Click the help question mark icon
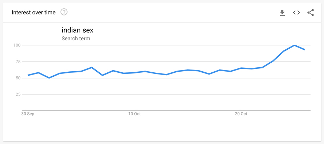The width and height of the screenshot is (324, 144). tap(64, 12)
